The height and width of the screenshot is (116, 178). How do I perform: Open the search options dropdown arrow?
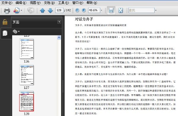coord(156,10)
